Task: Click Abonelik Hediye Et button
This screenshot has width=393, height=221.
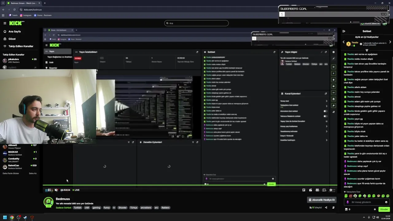Action: (322, 200)
